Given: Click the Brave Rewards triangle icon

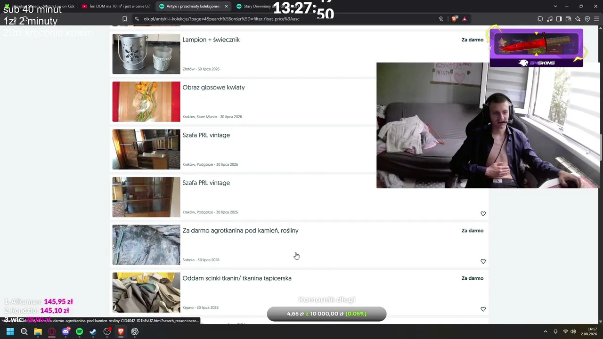Looking at the screenshot, I should click(464, 19).
